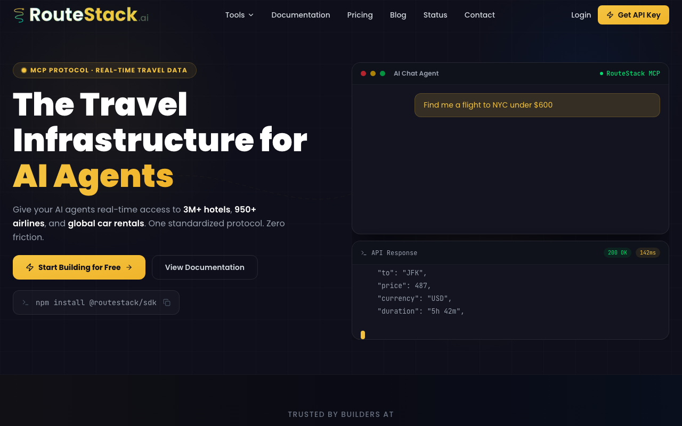
Task: Copy the npm install command
Action: [167, 302]
